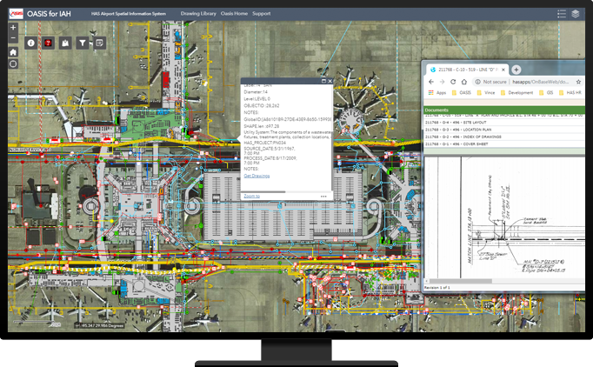Image resolution: width=593 pixels, height=367 pixels.
Task: Click the green Documents header
Action: pyautogui.click(x=503, y=110)
